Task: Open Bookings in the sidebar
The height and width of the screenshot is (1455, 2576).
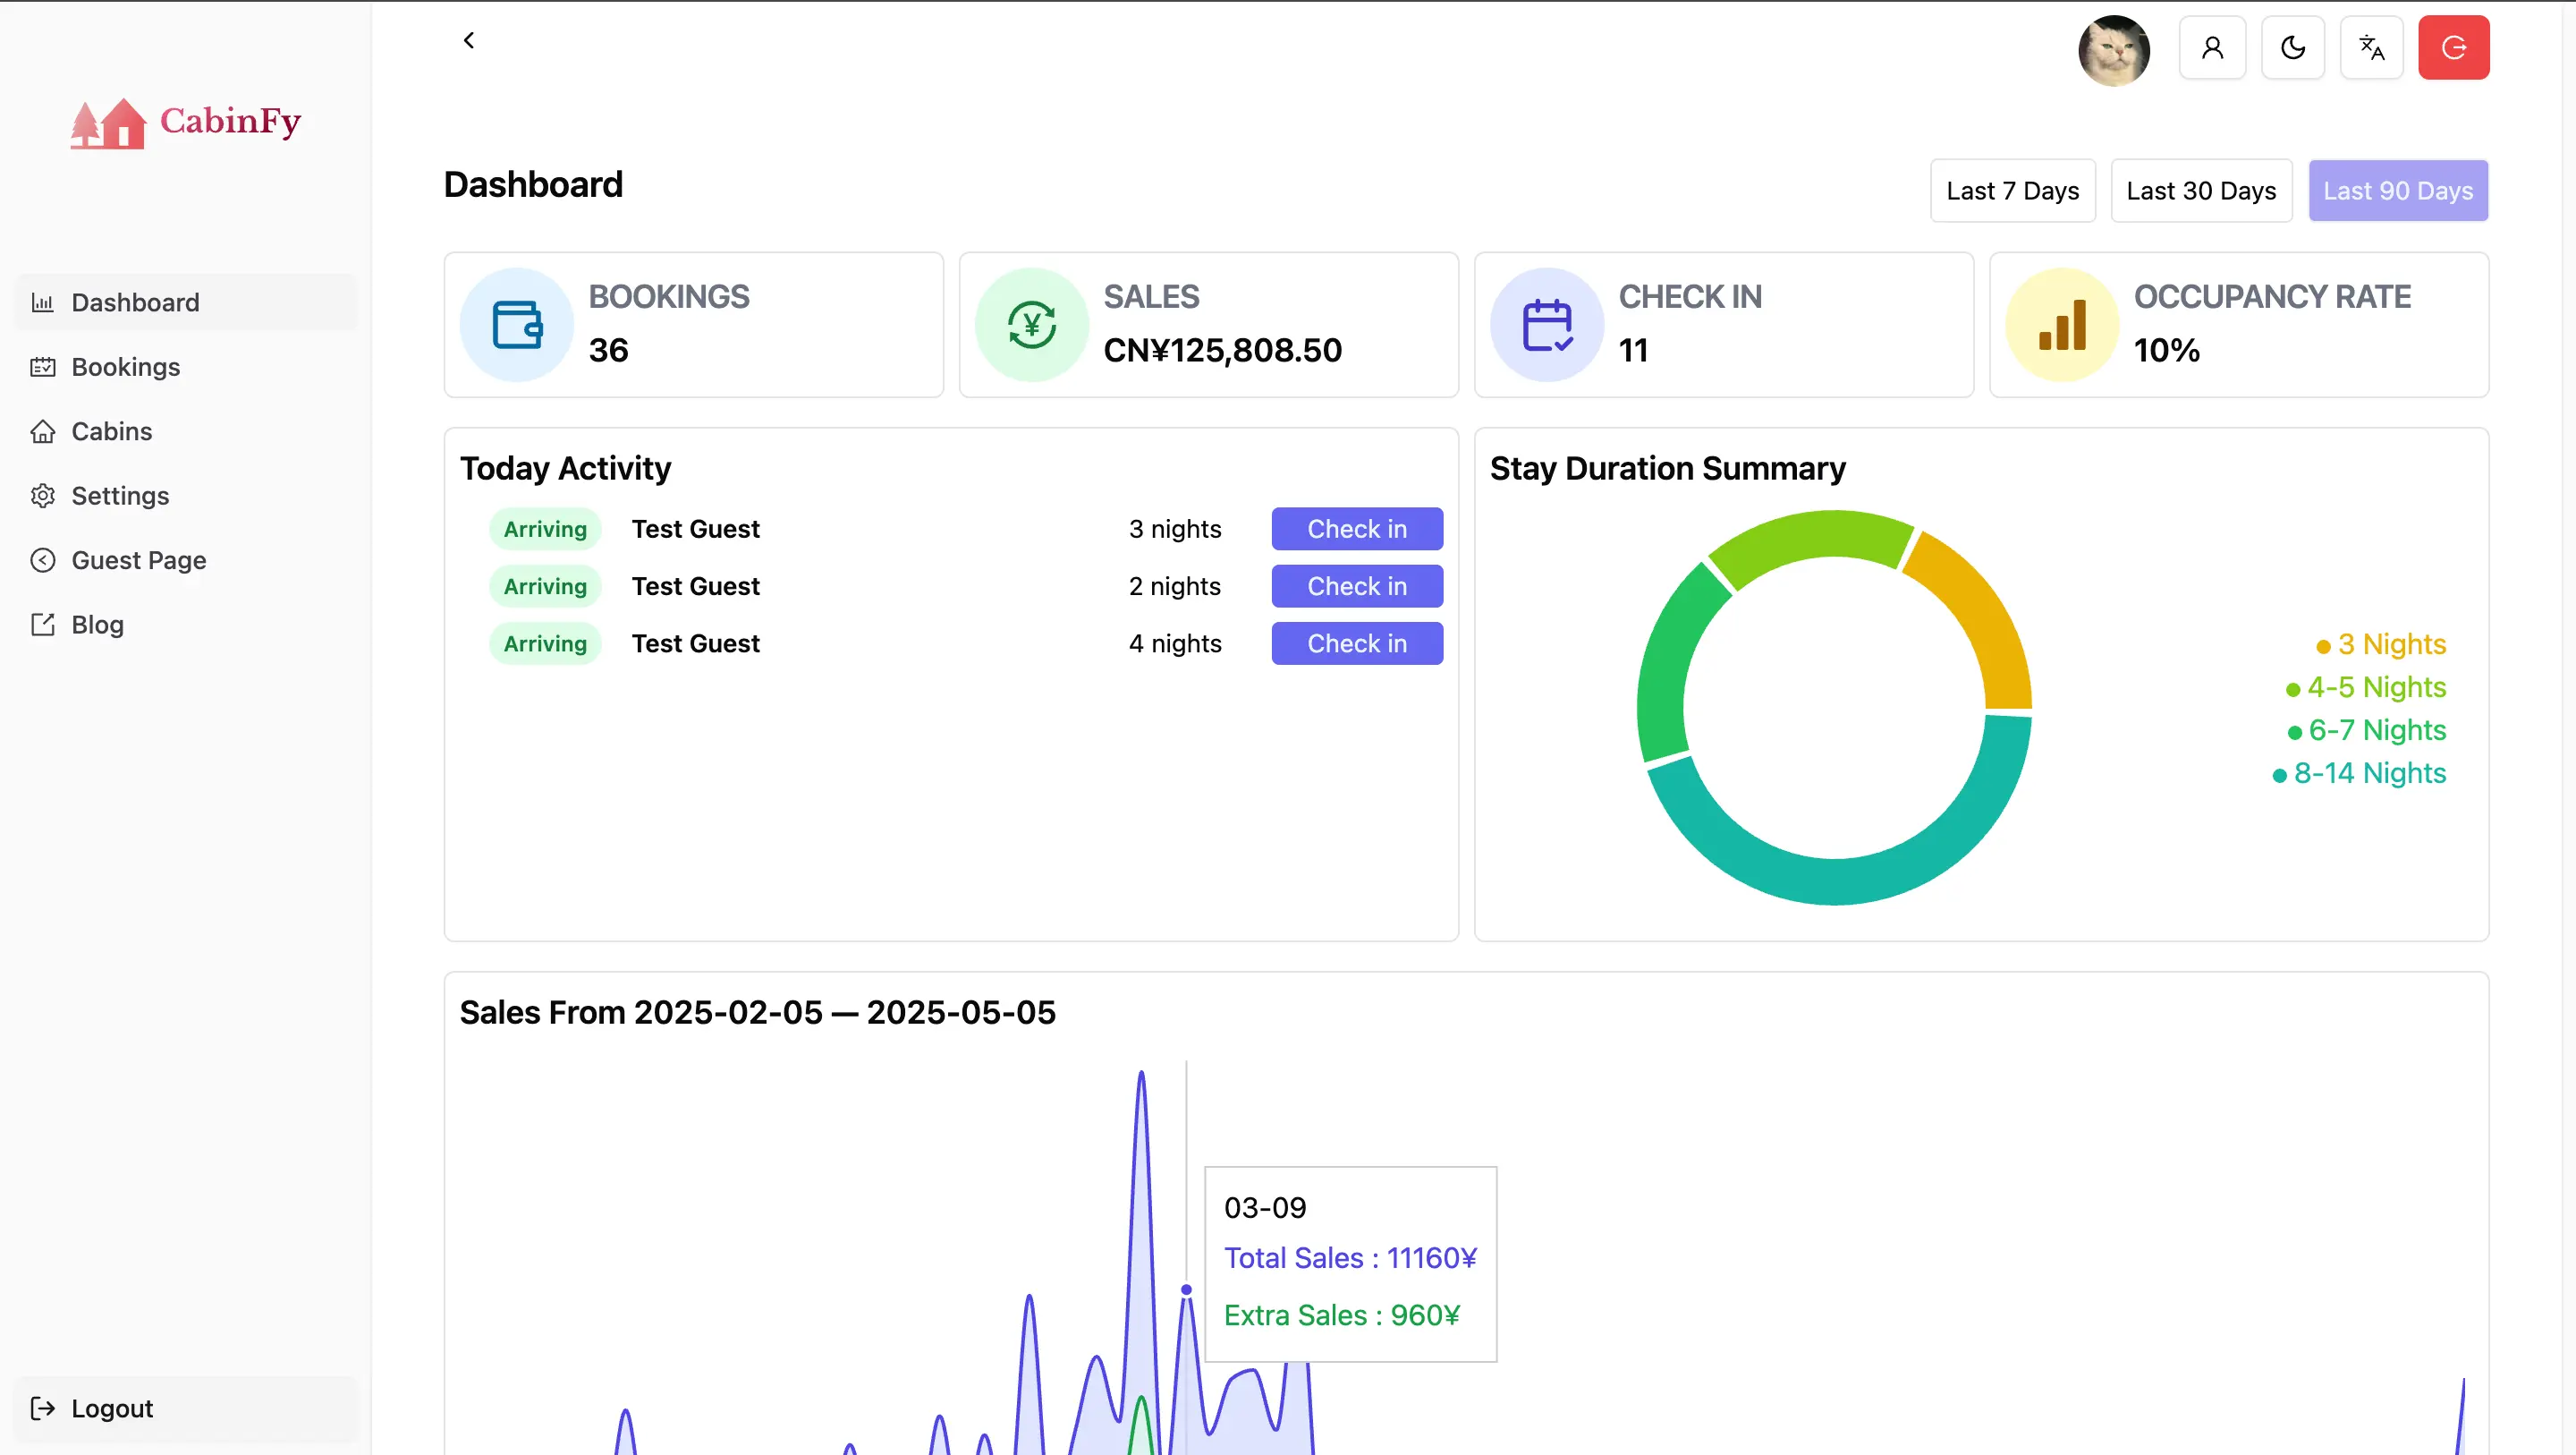Action: click(125, 366)
